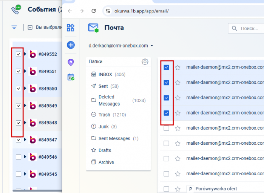This screenshot has width=264, height=193.
Task: Star the Porównywarka ofert email
Action: click(178, 189)
